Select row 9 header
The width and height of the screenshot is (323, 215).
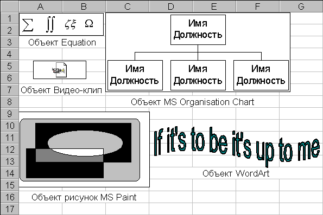(9, 114)
